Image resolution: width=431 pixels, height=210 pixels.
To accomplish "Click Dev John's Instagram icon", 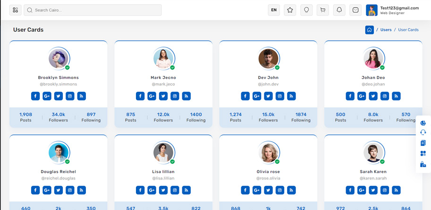I will [x=280, y=96].
